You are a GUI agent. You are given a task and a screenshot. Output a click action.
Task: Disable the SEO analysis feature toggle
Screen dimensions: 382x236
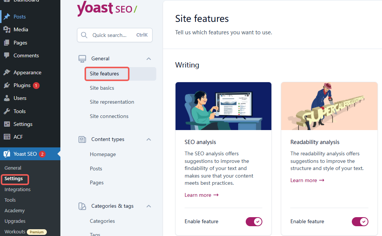click(254, 222)
